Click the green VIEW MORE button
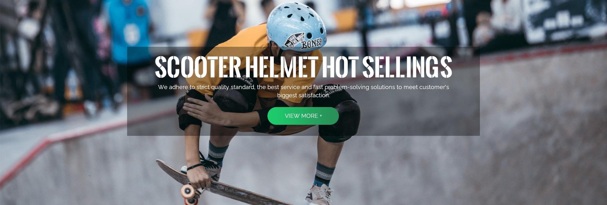The width and height of the screenshot is (607, 205). point(303,116)
